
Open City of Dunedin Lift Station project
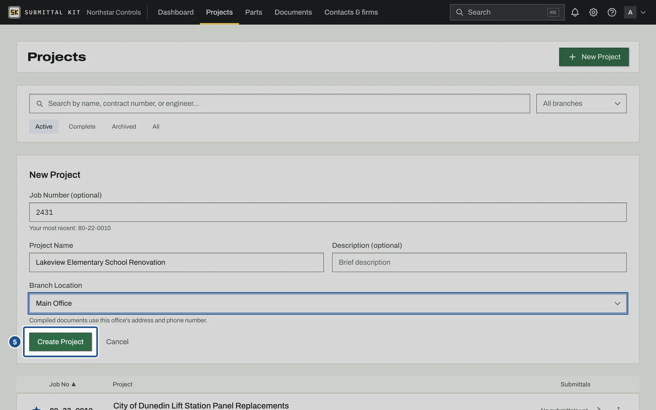pyautogui.click(x=201, y=405)
